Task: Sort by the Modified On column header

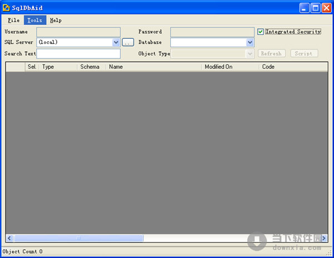Action: pyautogui.click(x=230, y=67)
